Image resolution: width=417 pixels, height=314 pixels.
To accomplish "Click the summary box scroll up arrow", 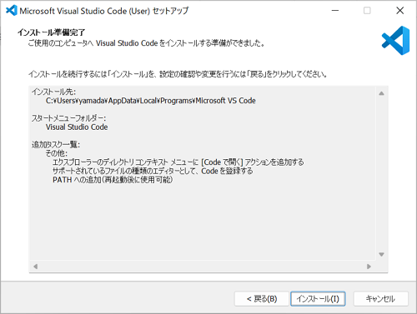I will click(381, 93).
